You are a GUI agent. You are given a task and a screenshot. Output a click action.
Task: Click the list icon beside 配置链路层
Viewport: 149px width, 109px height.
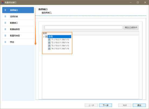pyautogui.click(x=5, y=29)
